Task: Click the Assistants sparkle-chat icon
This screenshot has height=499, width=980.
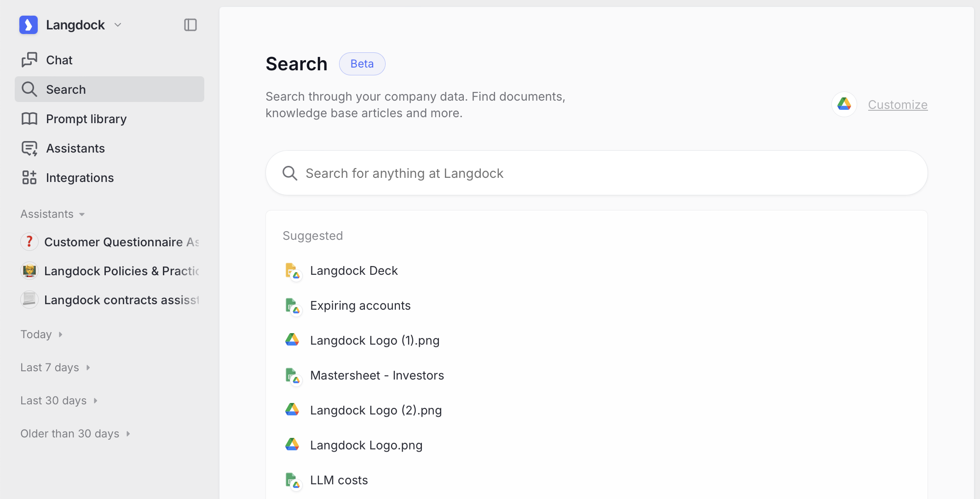Action: click(x=29, y=148)
